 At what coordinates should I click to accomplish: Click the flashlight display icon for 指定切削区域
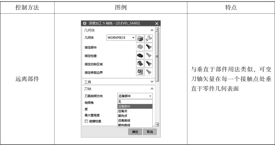point(149,64)
